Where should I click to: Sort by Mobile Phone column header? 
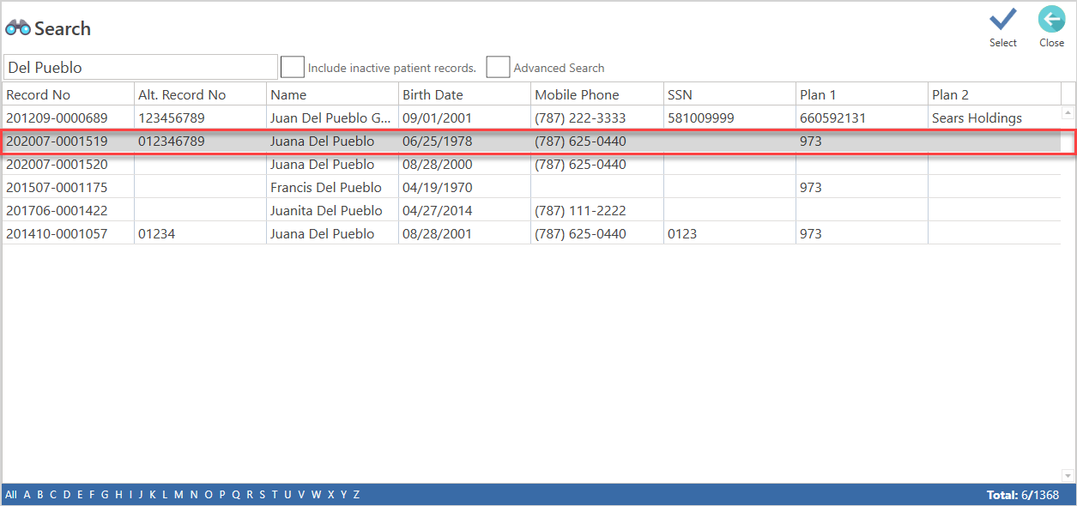click(x=596, y=94)
